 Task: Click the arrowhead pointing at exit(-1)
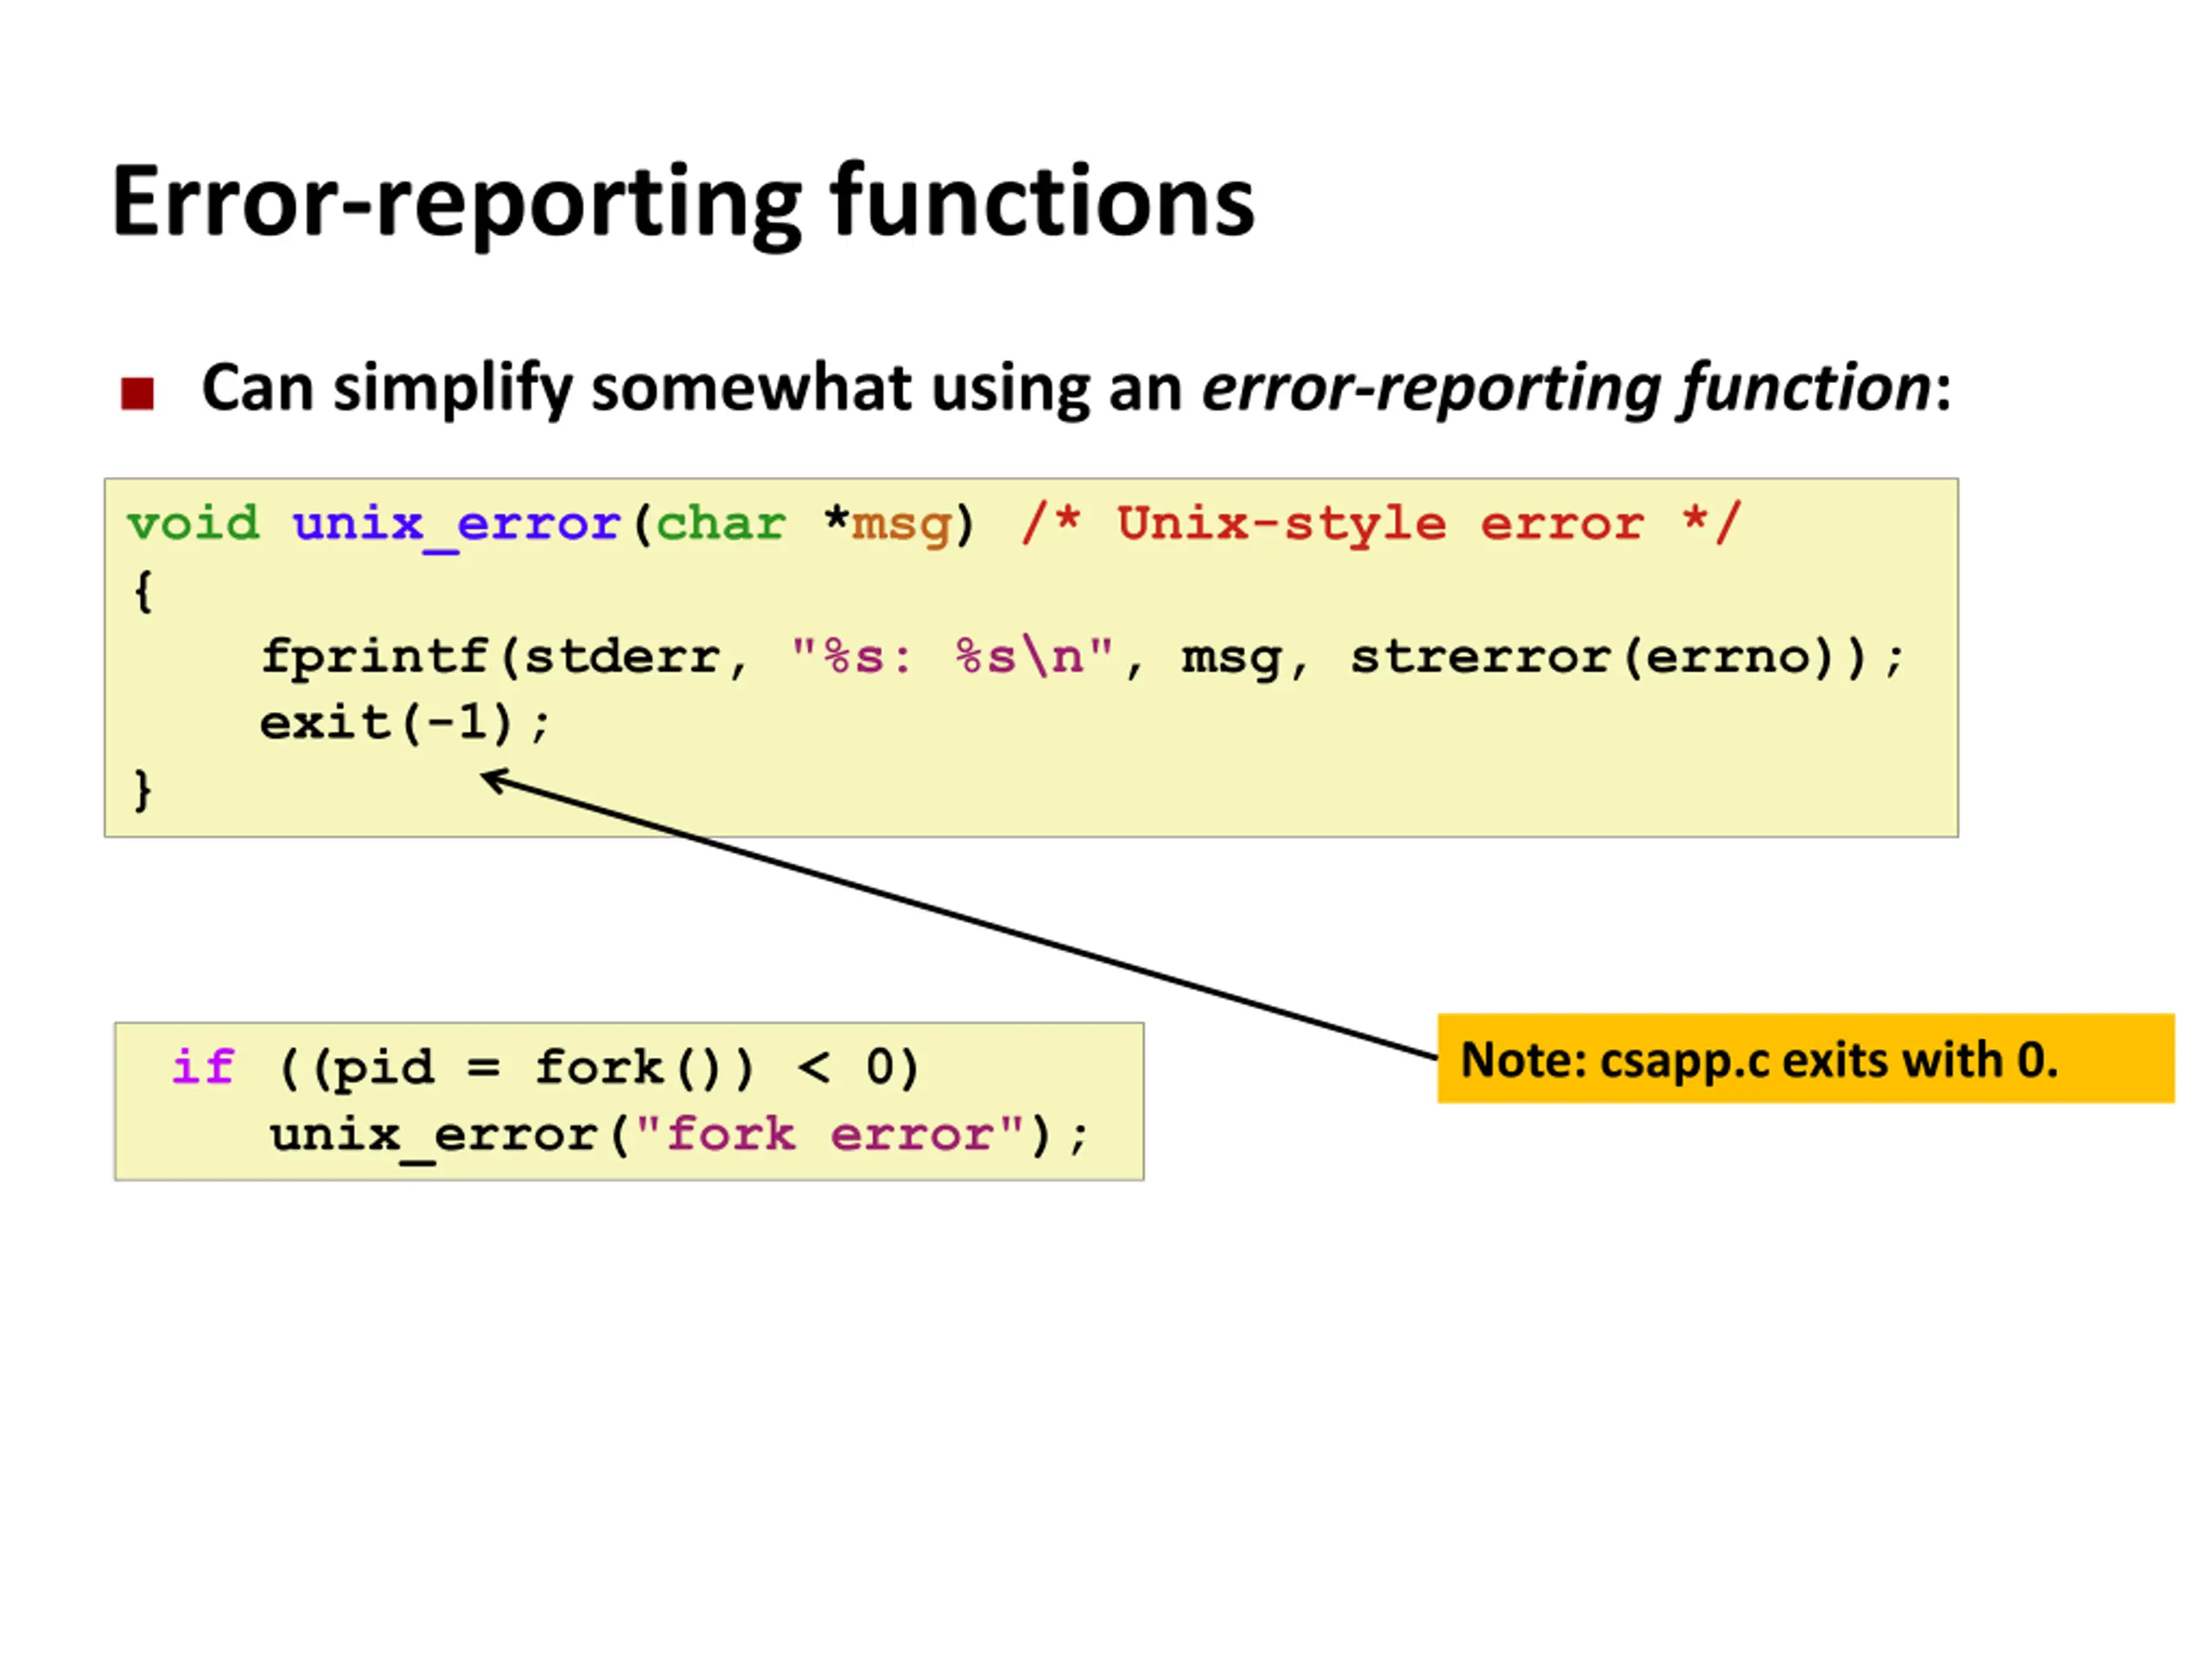[496, 780]
